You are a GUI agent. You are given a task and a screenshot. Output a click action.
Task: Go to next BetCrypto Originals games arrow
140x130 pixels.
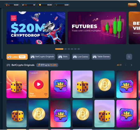click(132, 65)
